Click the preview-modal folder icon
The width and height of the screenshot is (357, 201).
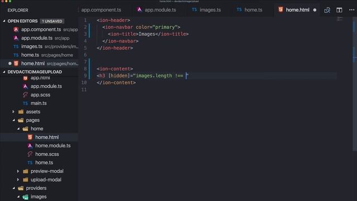26,171
